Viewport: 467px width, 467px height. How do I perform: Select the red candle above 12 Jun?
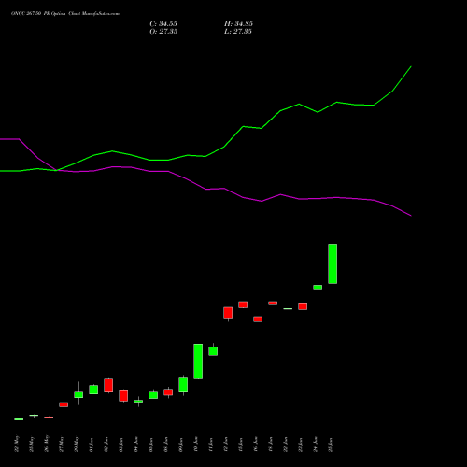click(x=228, y=313)
